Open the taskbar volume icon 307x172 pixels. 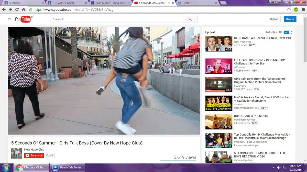(279, 168)
